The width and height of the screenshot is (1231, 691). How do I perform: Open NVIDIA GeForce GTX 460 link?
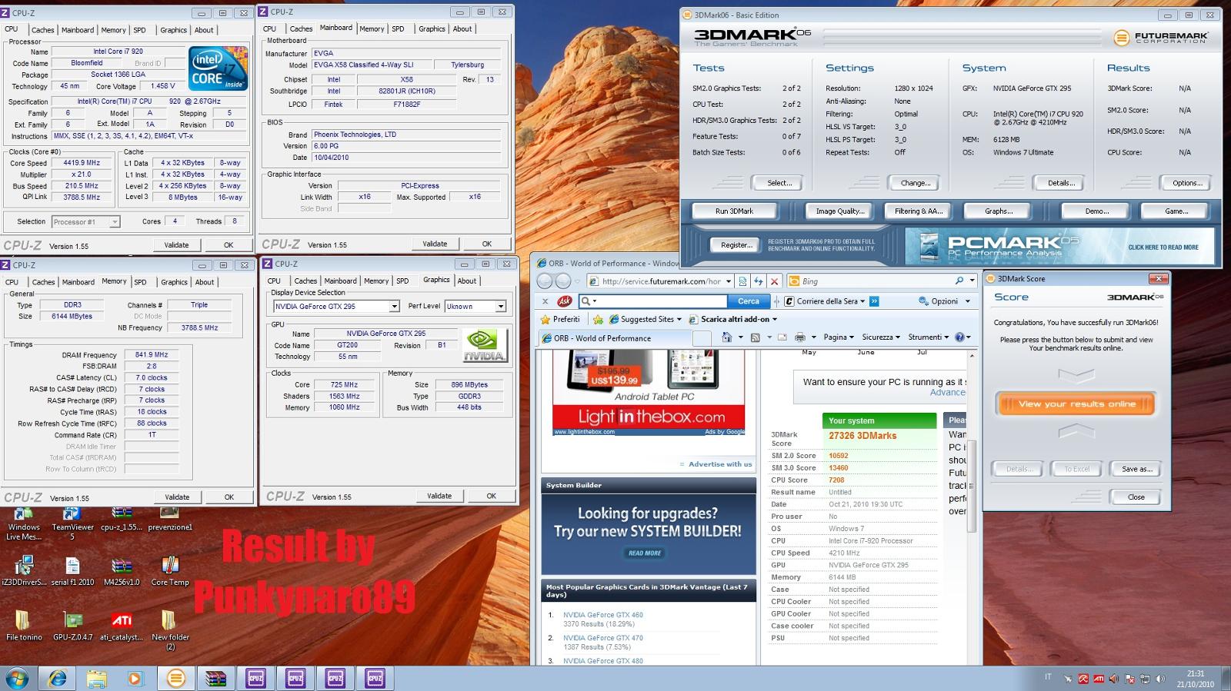coord(603,615)
